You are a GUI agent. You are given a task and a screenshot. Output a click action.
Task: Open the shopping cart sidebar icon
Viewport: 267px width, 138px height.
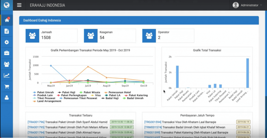tap(7, 87)
